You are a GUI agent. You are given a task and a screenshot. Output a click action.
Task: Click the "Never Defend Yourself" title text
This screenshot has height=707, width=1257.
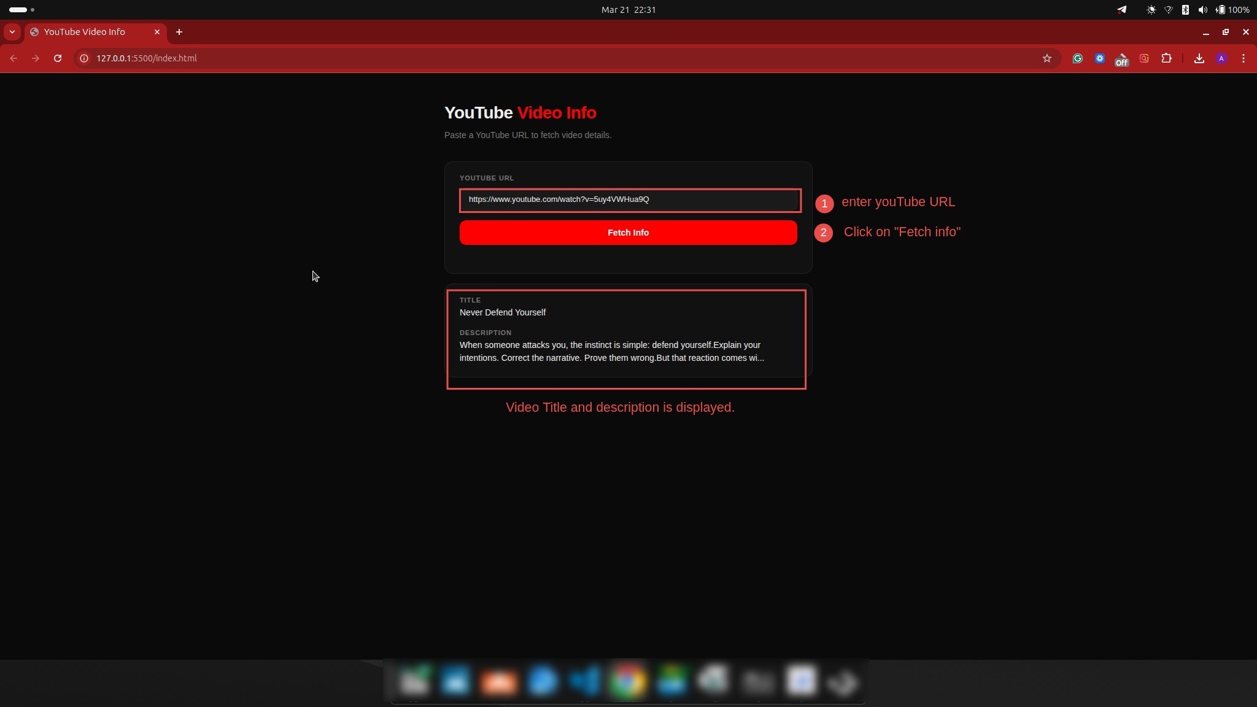[x=503, y=312]
